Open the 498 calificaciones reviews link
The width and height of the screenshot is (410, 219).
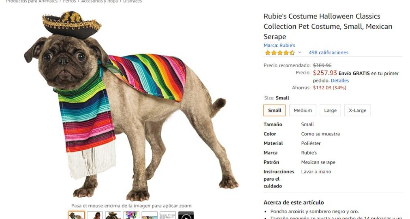tap(329, 53)
